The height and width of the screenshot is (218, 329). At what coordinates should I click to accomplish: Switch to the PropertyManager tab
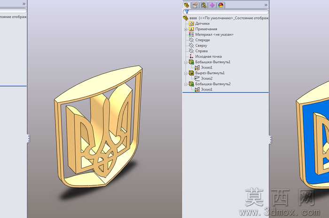[x=195, y=5]
